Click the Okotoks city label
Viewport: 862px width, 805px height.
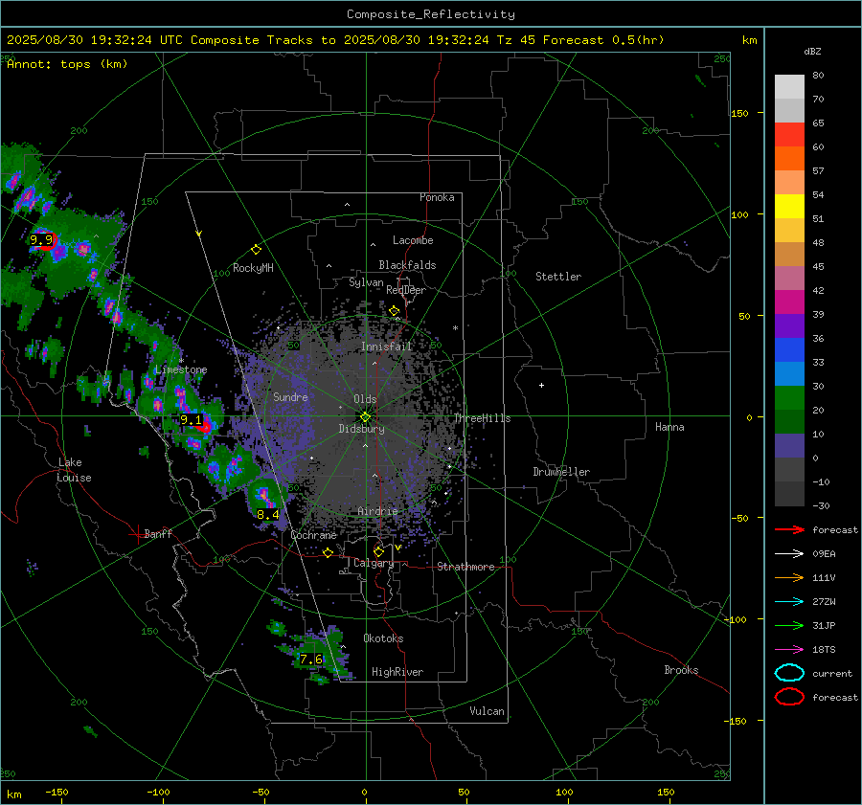pyautogui.click(x=383, y=638)
